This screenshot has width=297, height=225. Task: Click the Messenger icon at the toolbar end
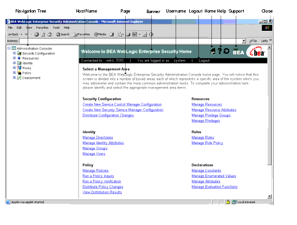tap(151, 34)
